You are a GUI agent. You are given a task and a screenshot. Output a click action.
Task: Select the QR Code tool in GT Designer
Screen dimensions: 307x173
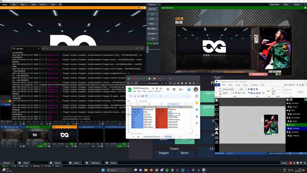click(217, 142)
